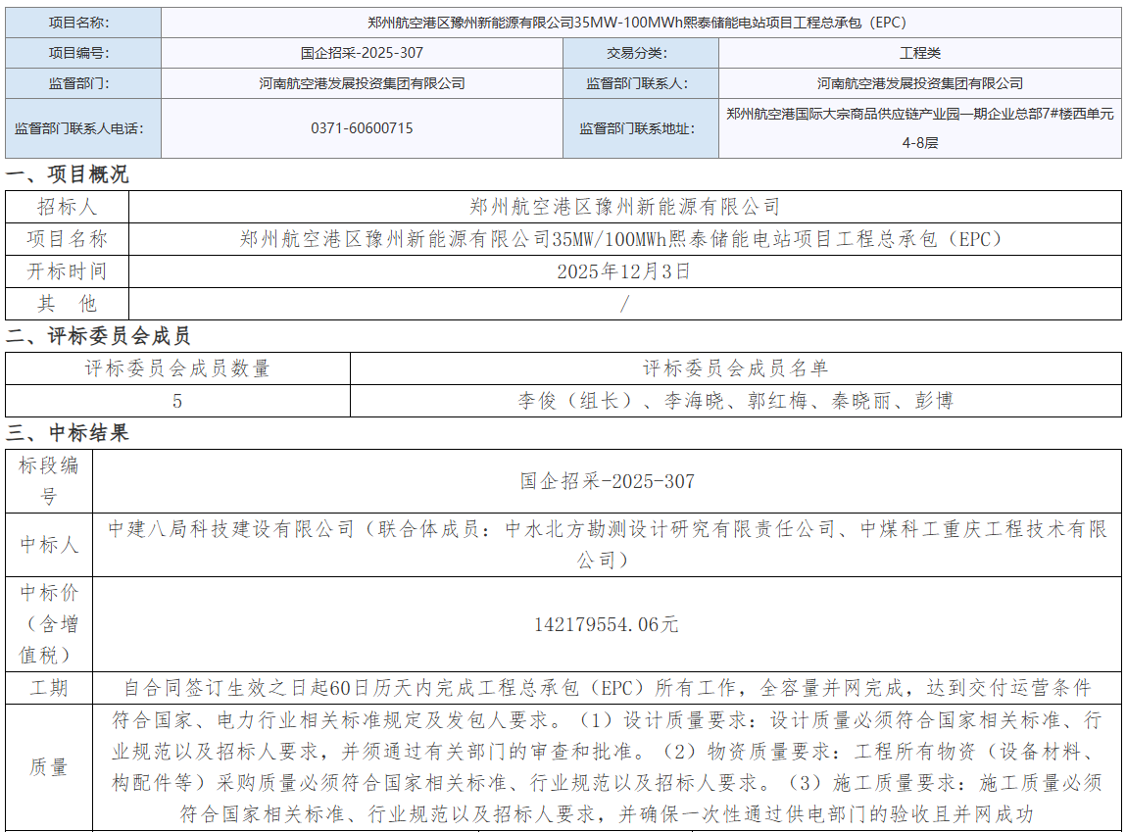Click the 质量 label cell
This screenshot has height=832, width=1126.
(x=48, y=767)
